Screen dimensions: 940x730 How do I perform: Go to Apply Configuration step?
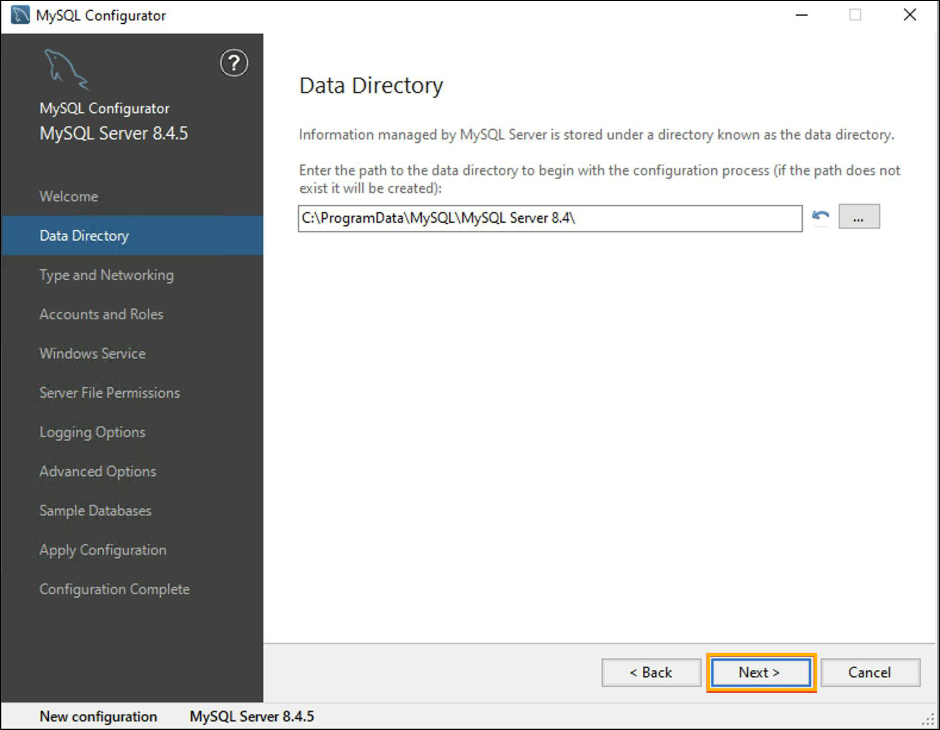(x=103, y=550)
